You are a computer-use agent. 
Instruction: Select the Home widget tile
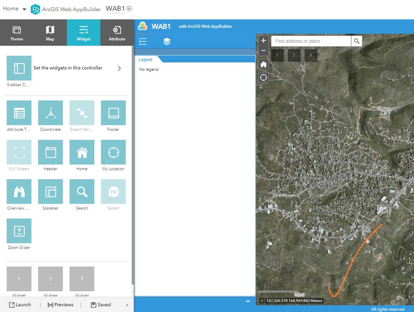pyautogui.click(x=82, y=152)
